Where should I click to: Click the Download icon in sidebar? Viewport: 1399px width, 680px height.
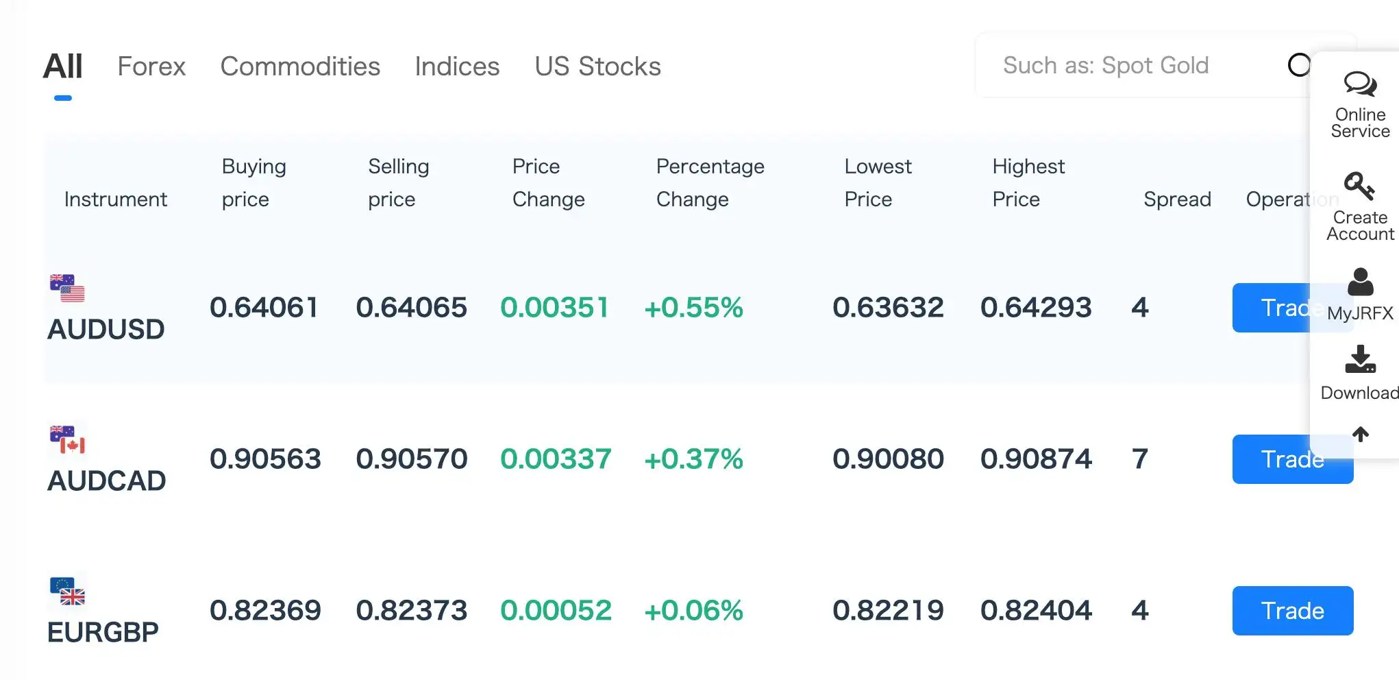click(1360, 359)
